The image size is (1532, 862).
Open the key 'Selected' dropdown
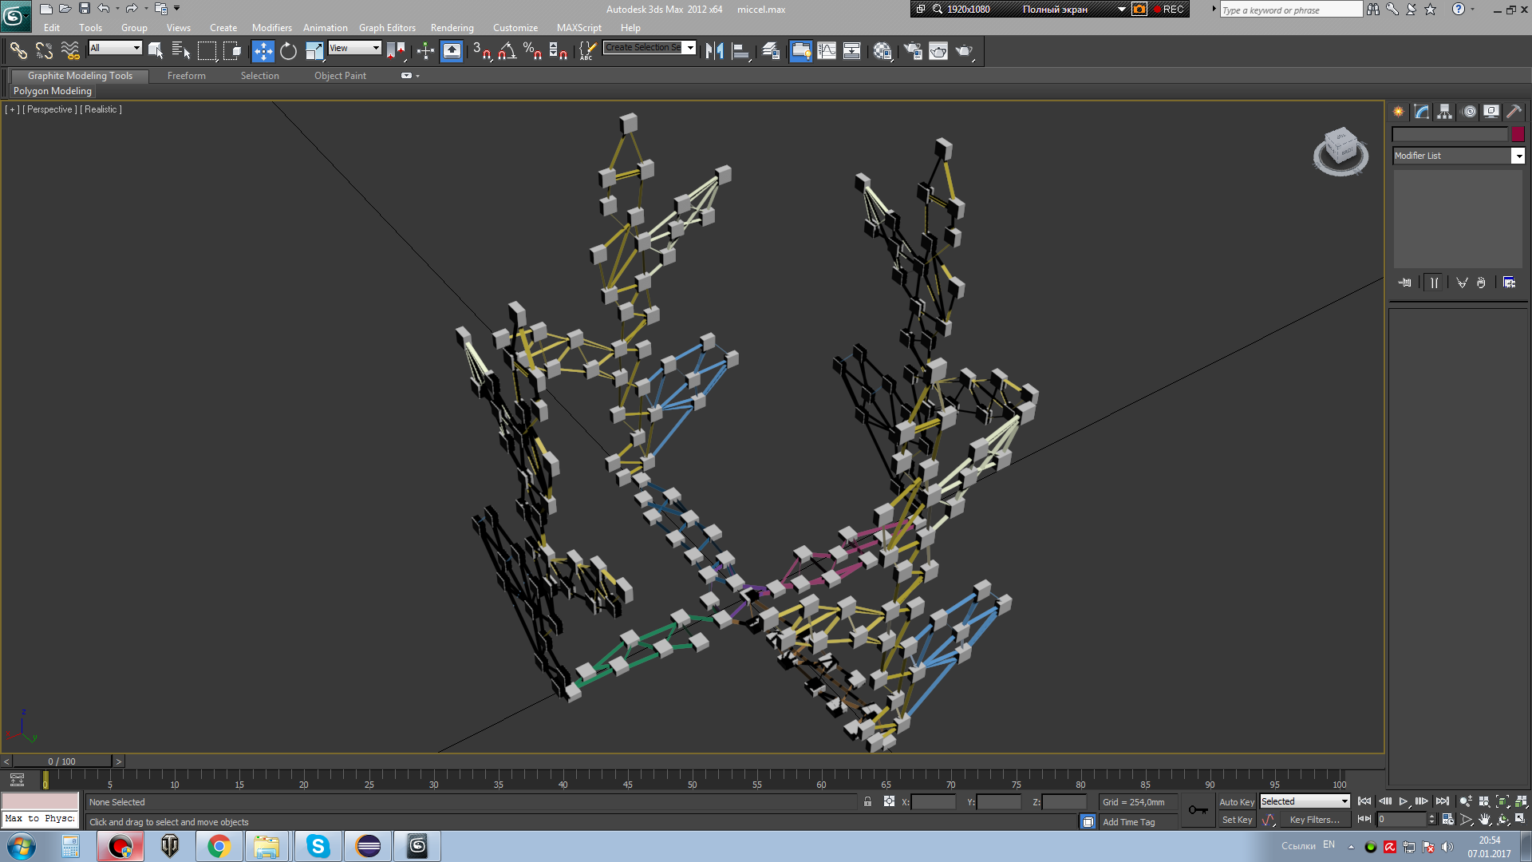[1305, 801]
